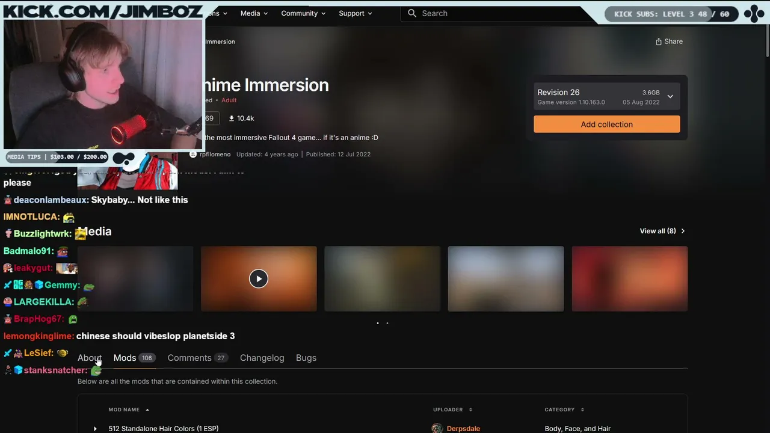
Task: Open rpfilomeno's author profile
Action: pyautogui.click(x=215, y=155)
